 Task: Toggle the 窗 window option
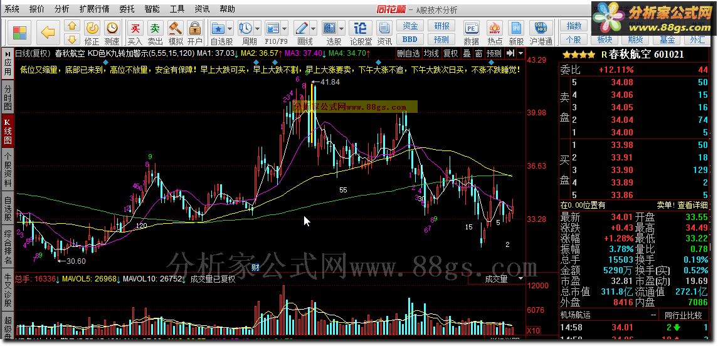pos(478,53)
